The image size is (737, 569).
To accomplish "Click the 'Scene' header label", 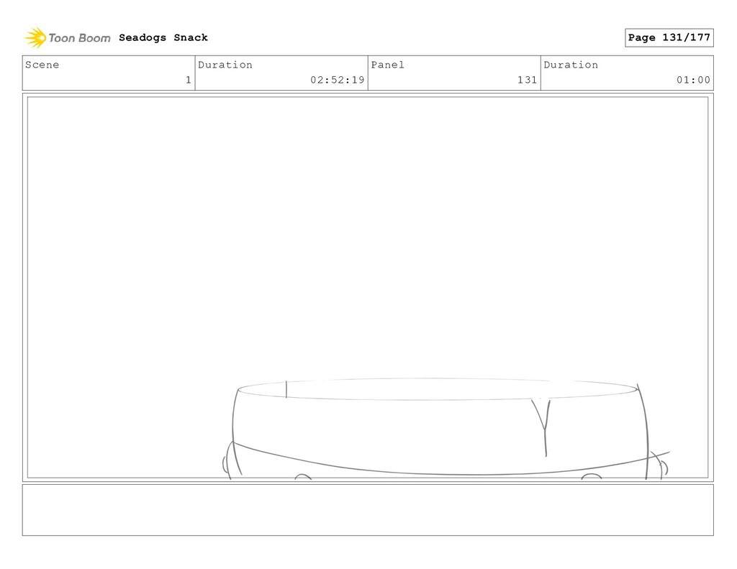I will 42,65.
